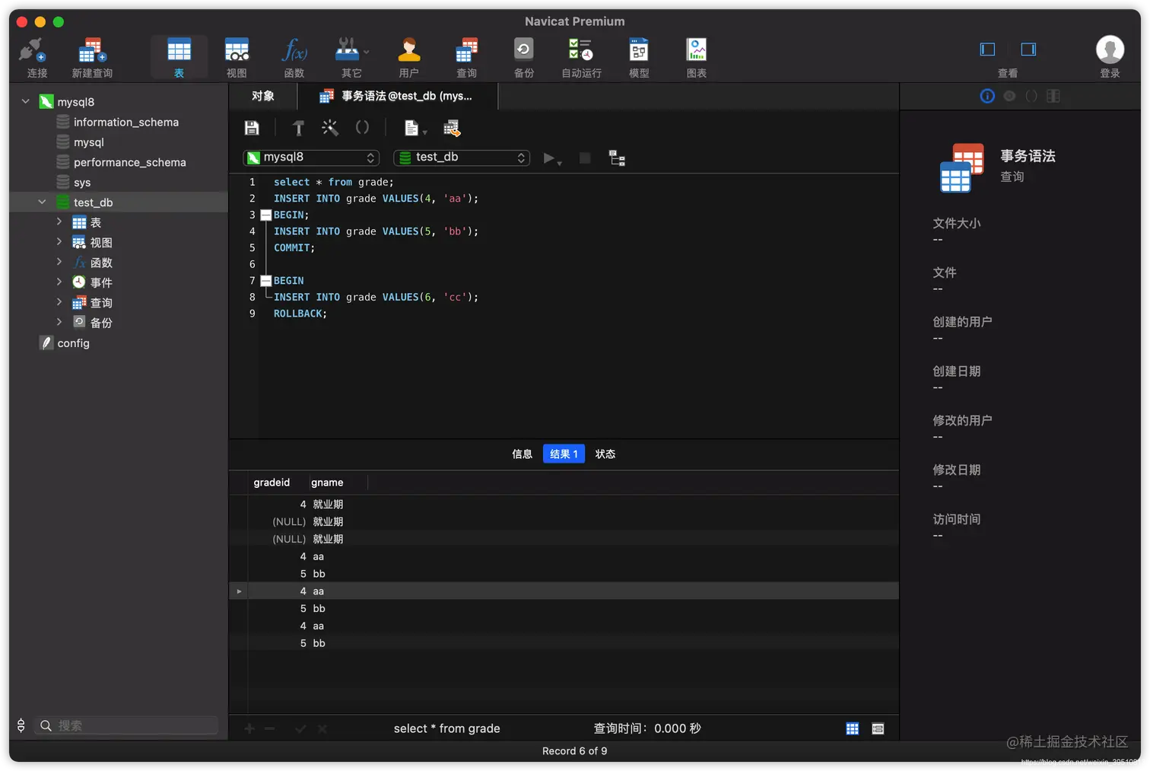Viewport: 1150px width, 771px height.
Task: Select the info icon in right panel
Action: coord(987,96)
